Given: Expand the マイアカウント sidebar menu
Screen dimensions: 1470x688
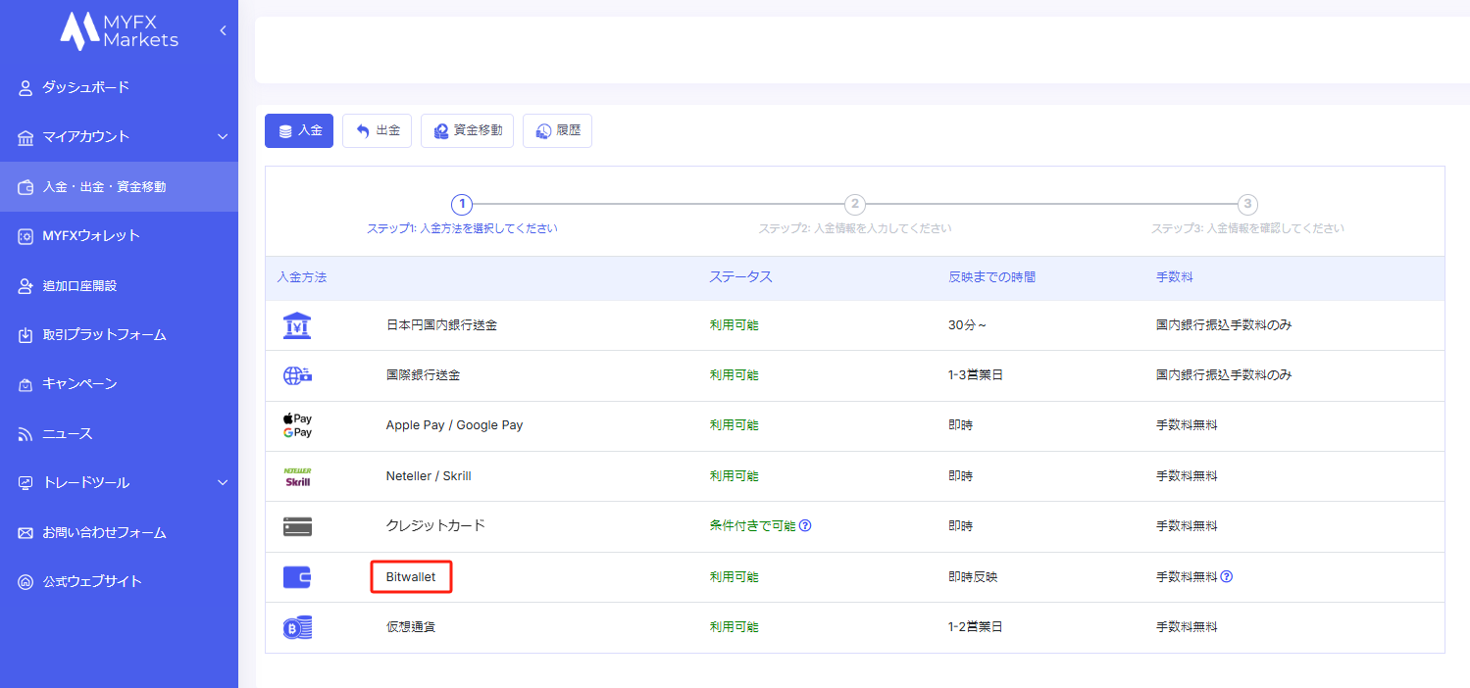Looking at the screenshot, I should 223,136.
